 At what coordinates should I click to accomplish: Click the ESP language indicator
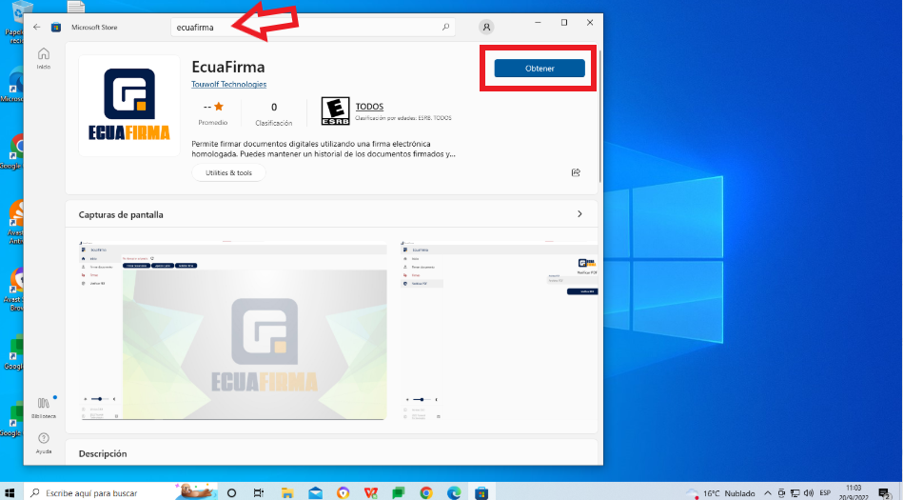pyautogui.click(x=825, y=493)
